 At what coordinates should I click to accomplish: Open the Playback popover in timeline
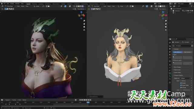8,100
